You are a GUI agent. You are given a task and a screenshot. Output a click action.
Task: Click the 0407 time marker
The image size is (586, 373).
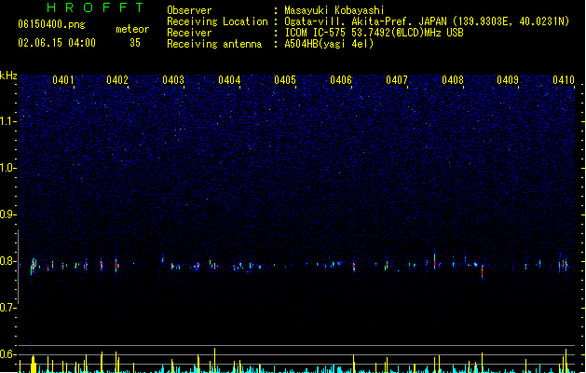click(397, 80)
